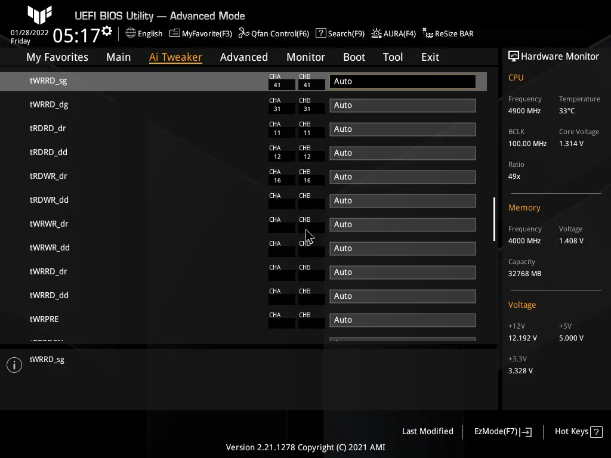Click the info icon beside tWRRD_sg description

coord(14,365)
